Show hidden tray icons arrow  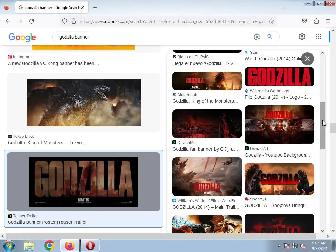click(x=279, y=246)
